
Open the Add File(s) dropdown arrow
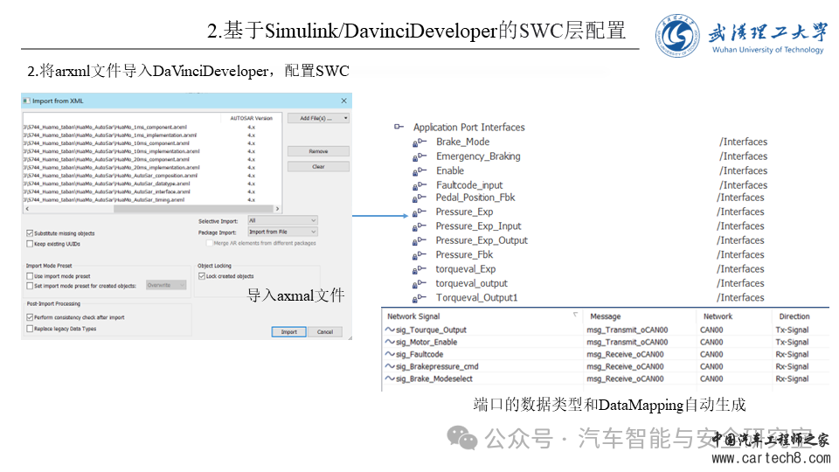pos(346,118)
